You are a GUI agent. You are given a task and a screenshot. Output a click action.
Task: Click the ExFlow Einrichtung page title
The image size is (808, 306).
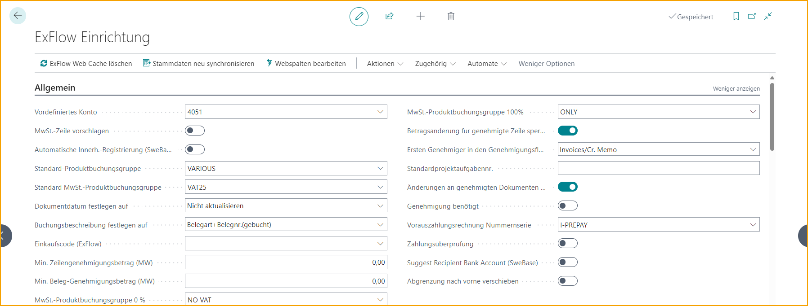coord(92,37)
